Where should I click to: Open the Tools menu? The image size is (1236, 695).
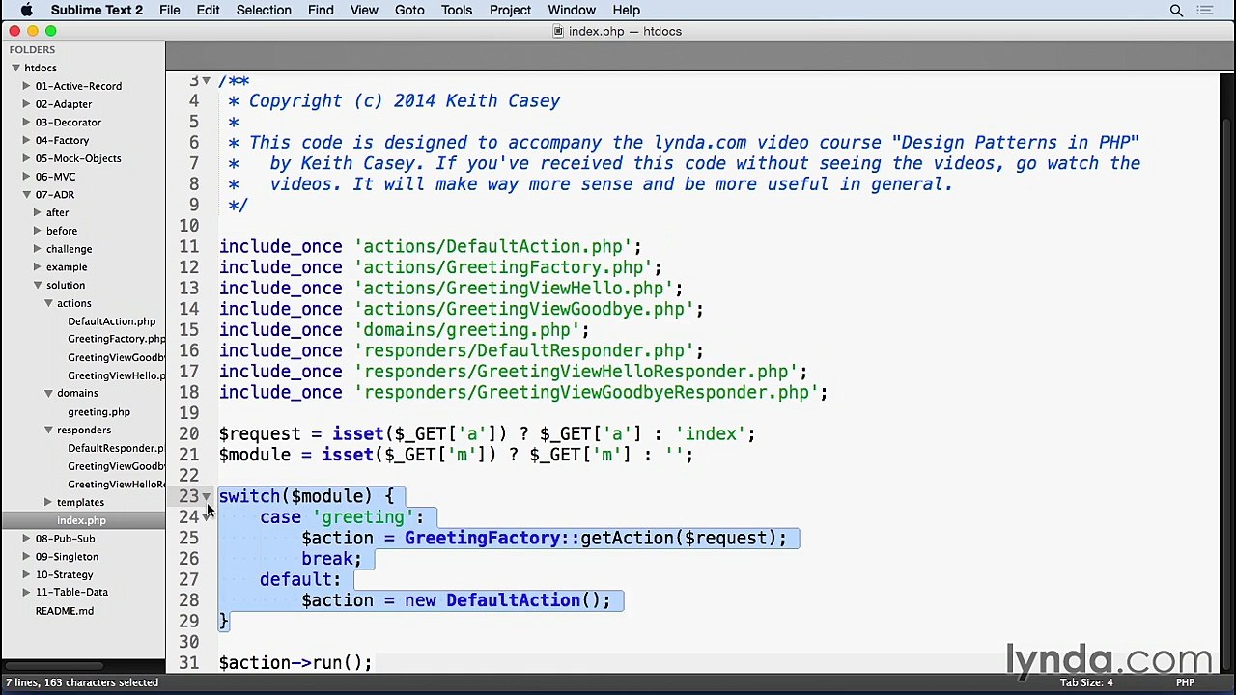[457, 10]
